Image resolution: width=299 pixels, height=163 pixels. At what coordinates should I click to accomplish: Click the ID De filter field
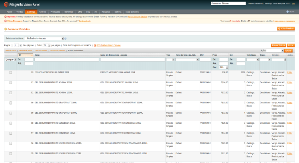(29, 60)
